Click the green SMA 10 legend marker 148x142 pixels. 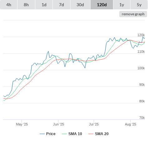click(64, 134)
